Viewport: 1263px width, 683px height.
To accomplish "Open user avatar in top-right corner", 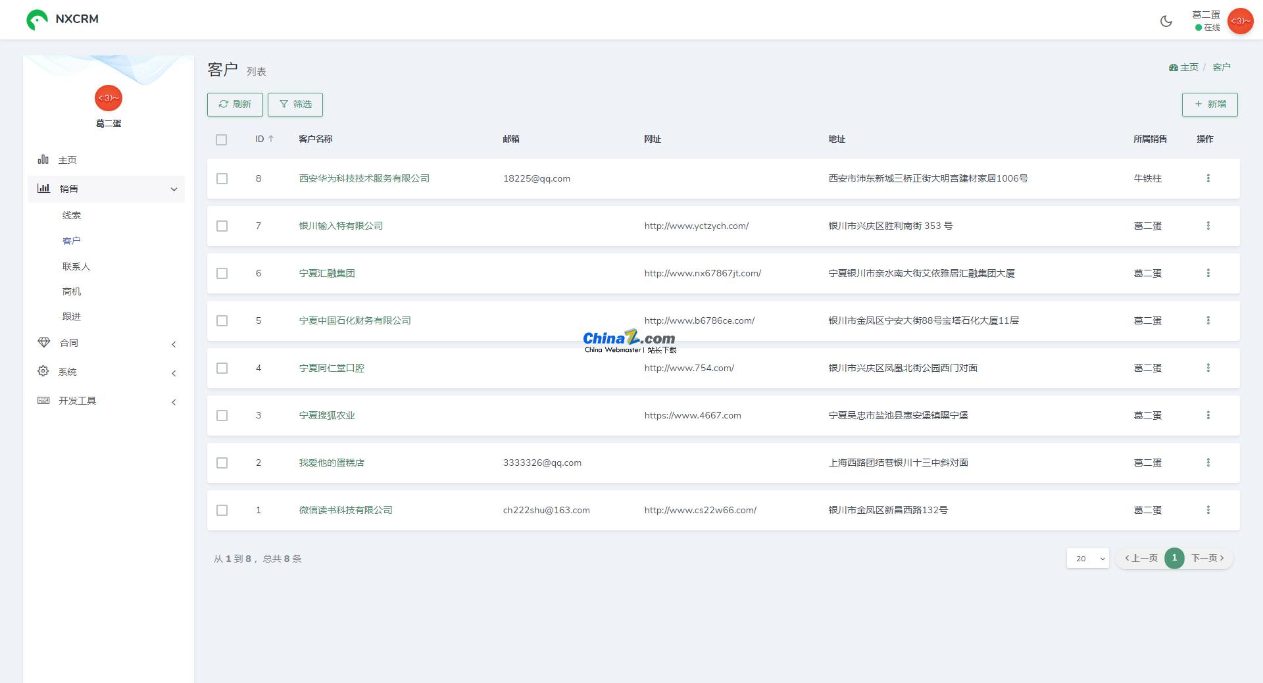I will pyautogui.click(x=1240, y=21).
